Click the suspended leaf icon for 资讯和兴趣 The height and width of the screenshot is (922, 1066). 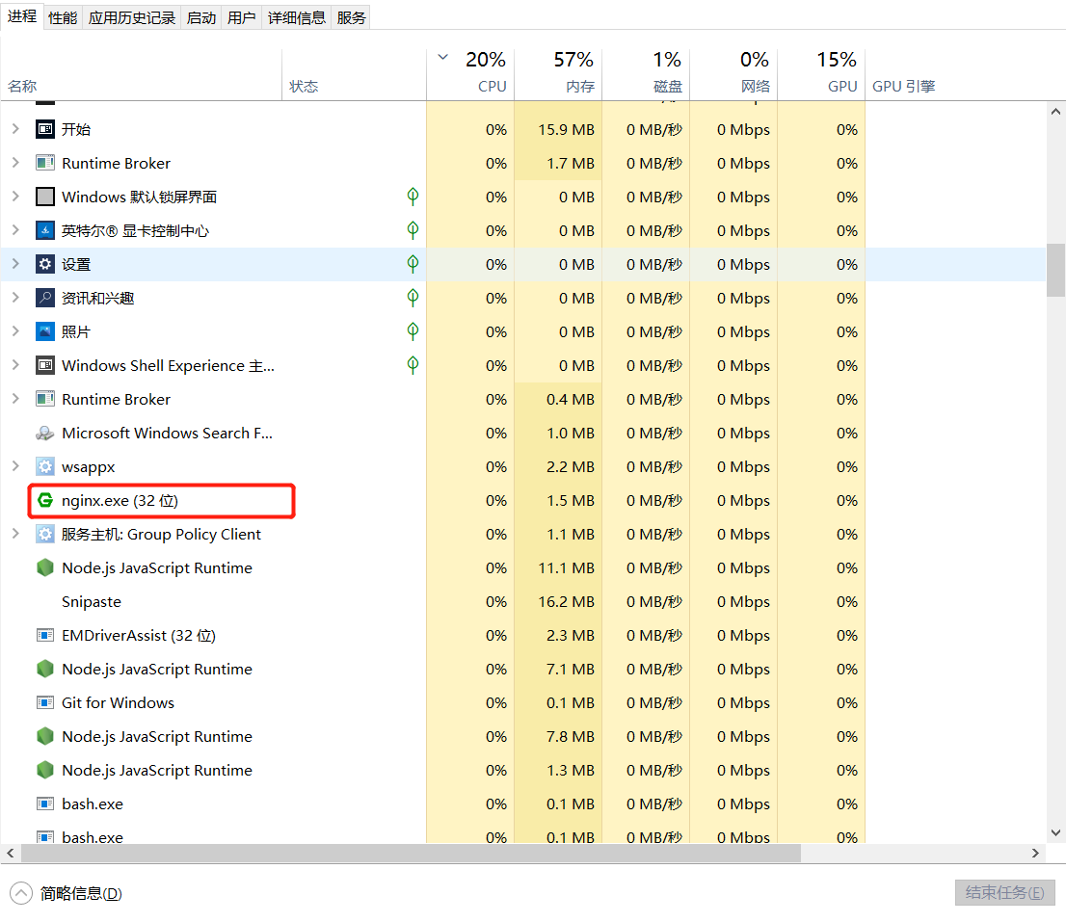click(x=413, y=298)
